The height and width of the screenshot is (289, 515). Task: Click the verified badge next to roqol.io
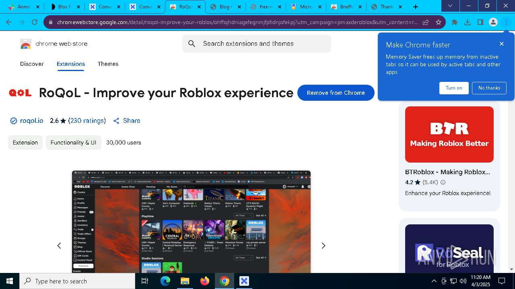(x=13, y=121)
